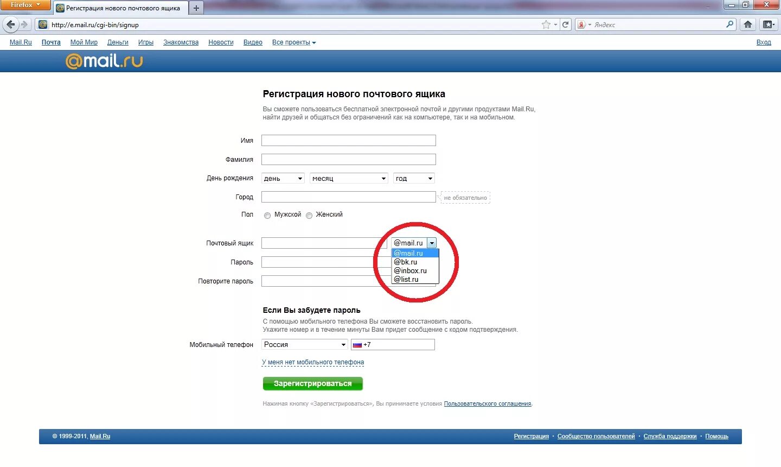This screenshot has width=781, height=467.
Task: Click footer Служба поддержки link
Action: tap(670, 436)
